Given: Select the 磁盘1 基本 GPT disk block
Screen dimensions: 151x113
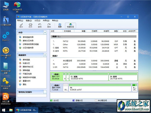Looking at the screenshot, I should [57, 76].
